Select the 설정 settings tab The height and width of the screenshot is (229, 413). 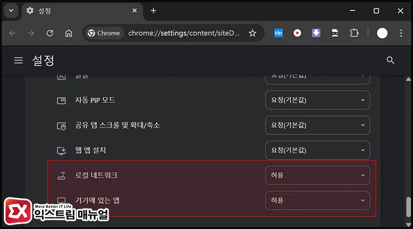[83, 11]
